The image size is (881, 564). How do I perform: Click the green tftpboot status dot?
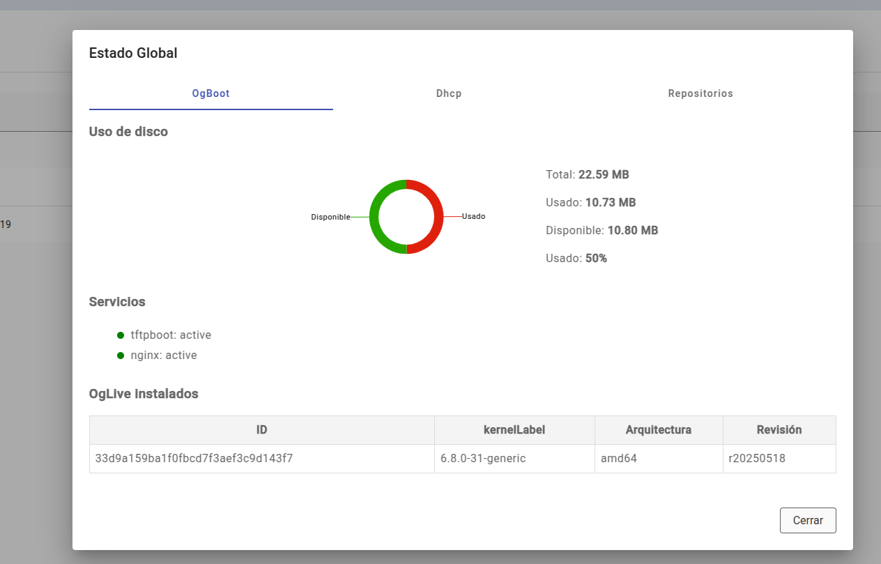121,335
